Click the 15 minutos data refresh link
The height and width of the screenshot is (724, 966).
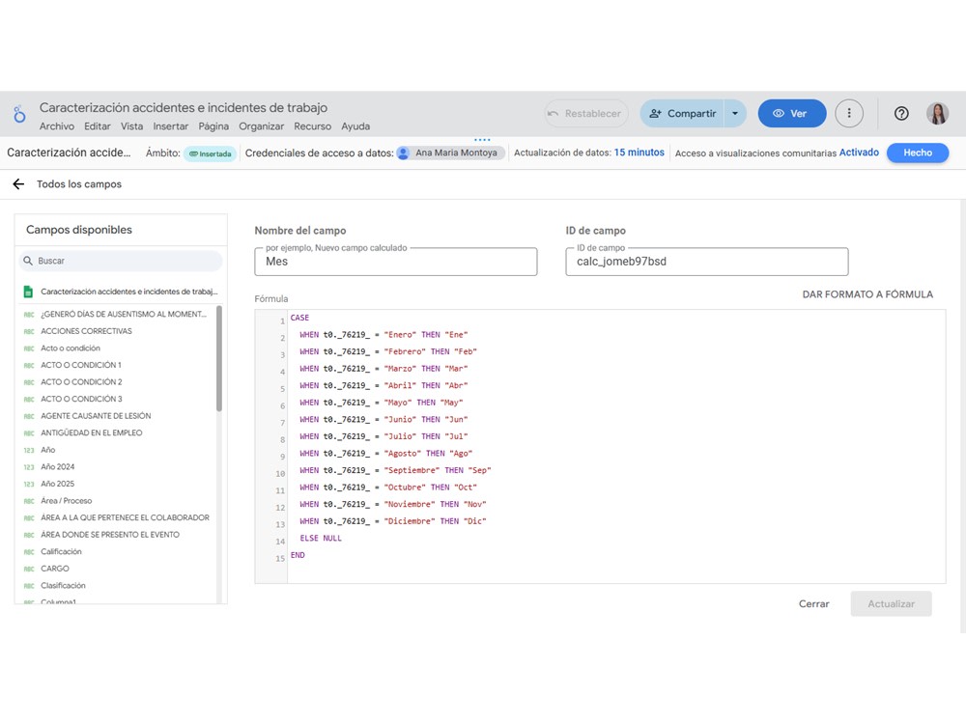pos(639,153)
